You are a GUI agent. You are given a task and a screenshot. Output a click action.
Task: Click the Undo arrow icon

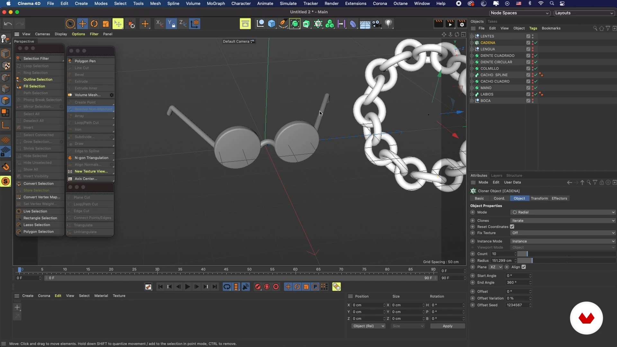click(8, 24)
